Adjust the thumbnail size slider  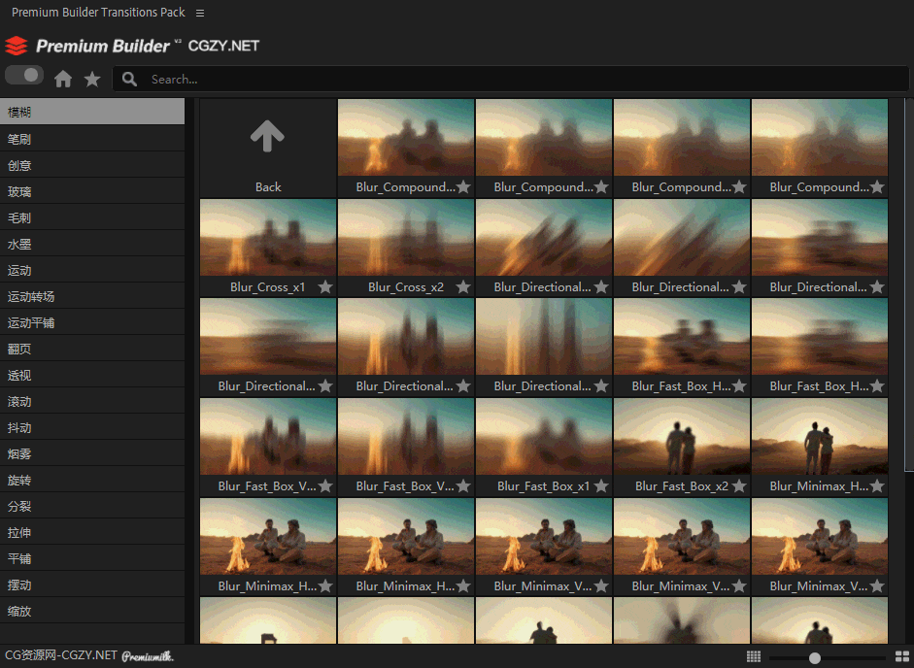[x=815, y=658]
